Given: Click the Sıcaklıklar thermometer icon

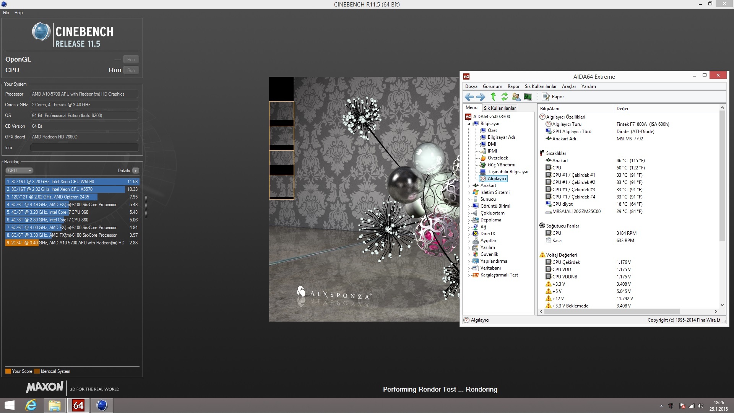Looking at the screenshot, I should pos(542,153).
